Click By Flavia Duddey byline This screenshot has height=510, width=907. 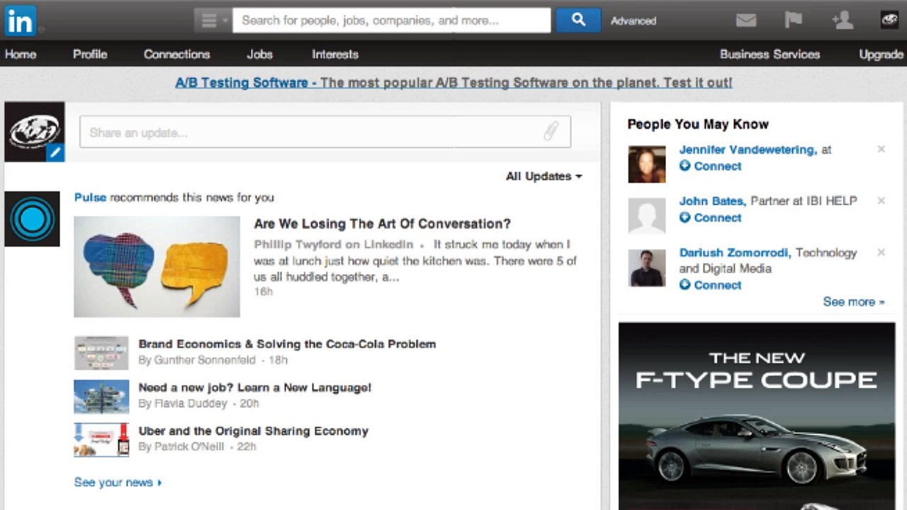click(x=183, y=403)
